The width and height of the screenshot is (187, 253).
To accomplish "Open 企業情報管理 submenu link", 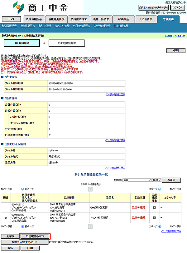I will [121, 26].
